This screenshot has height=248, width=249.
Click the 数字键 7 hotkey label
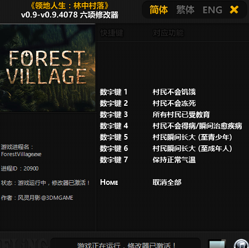pos(114,160)
